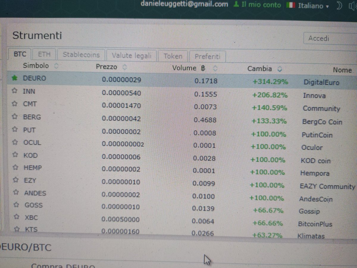The height and width of the screenshot is (268, 357).
Task: Switch to the Stablecoins tab
Action: [81, 55]
